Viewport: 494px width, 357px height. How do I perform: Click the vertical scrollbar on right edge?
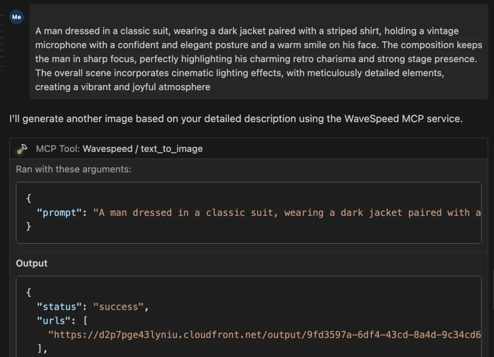[x=493, y=290]
